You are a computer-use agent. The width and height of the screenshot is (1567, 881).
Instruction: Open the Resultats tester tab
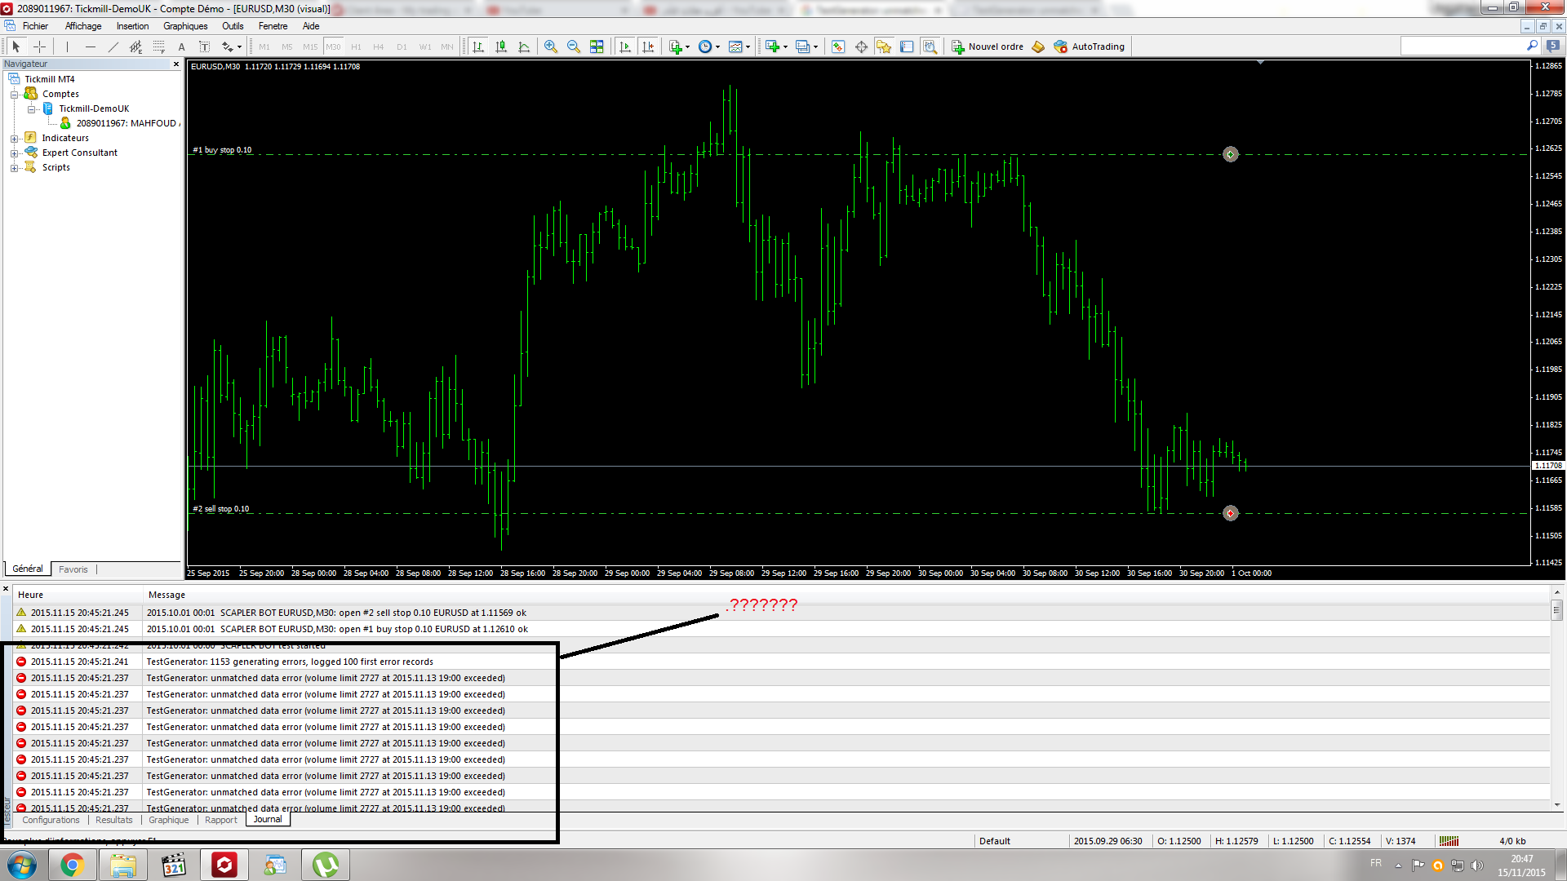[113, 820]
